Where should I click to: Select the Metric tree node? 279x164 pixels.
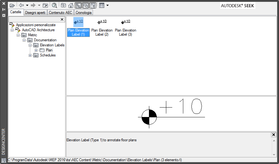pos(32,35)
